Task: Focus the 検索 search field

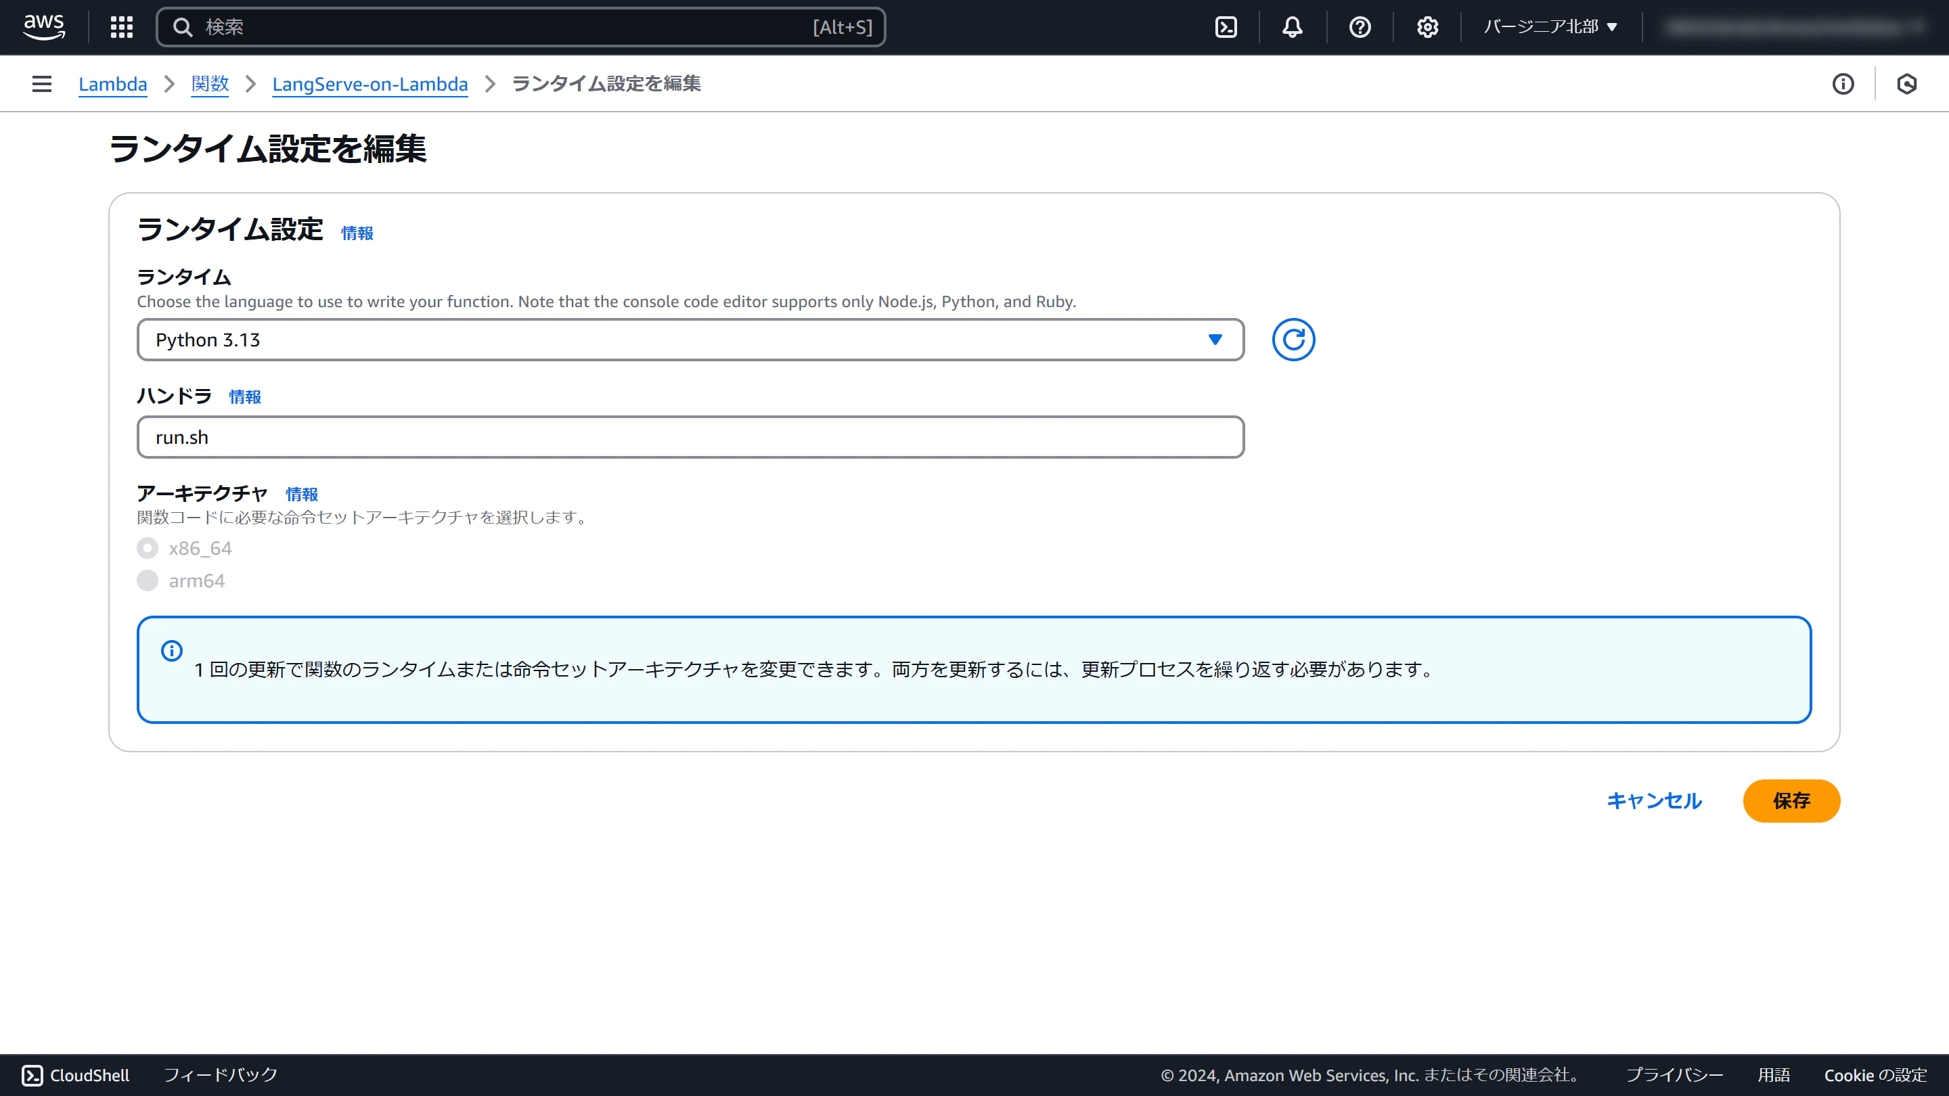Action: tap(520, 27)
